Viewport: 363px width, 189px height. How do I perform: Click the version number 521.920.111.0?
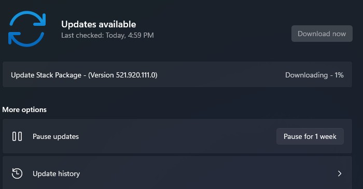(x=135, y=75)
